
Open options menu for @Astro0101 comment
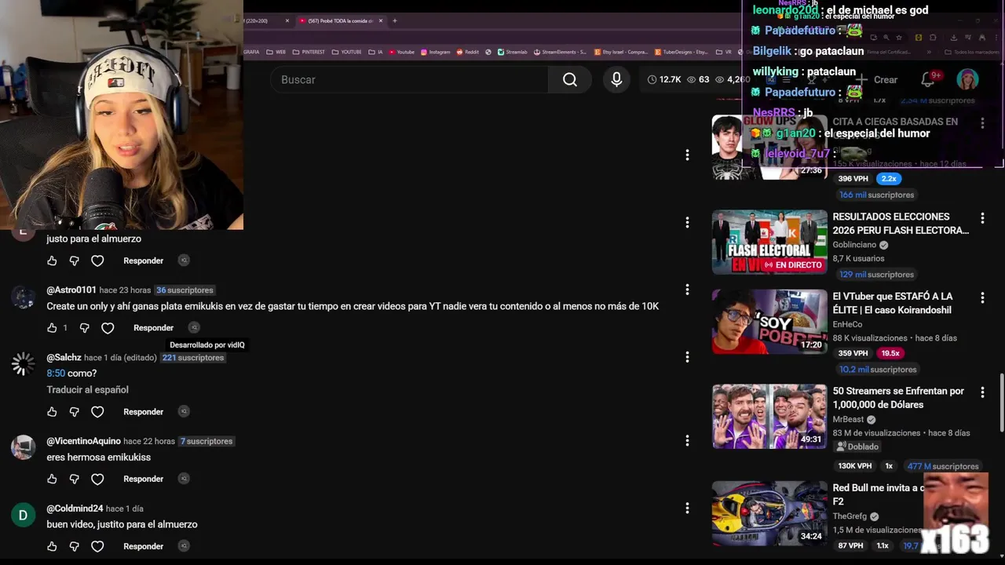pyautogui.click(x=687, y=290)
